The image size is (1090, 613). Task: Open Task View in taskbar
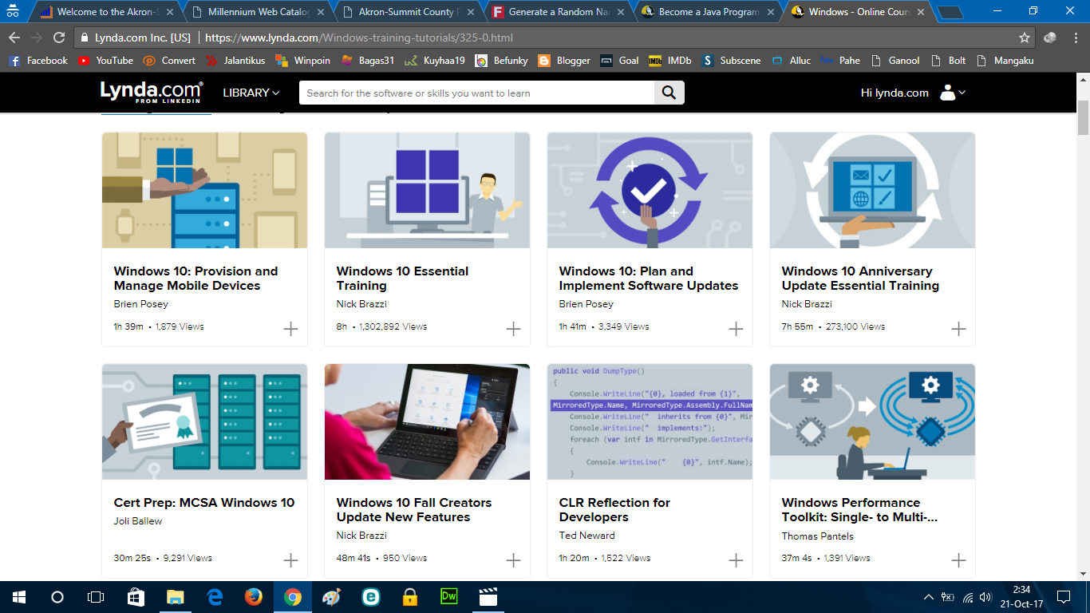[96, 597]
